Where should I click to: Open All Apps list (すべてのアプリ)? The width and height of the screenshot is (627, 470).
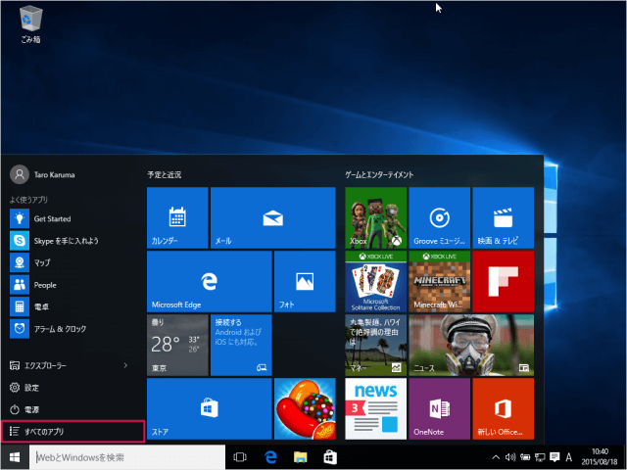74,430
